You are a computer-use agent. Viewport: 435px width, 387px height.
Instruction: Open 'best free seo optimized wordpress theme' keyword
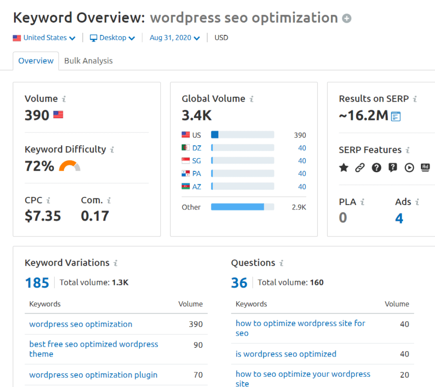[x=93, y=349]
